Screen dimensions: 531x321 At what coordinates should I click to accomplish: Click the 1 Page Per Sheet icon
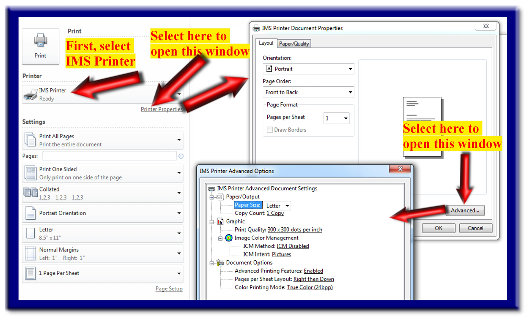(31, 273)
